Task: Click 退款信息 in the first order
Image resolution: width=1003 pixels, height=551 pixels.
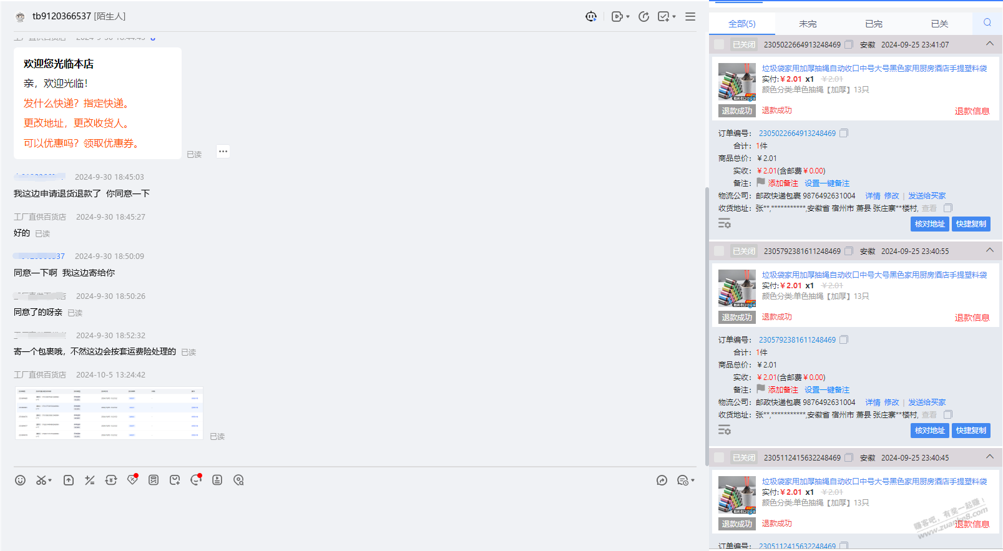Action: coord(972,111)
